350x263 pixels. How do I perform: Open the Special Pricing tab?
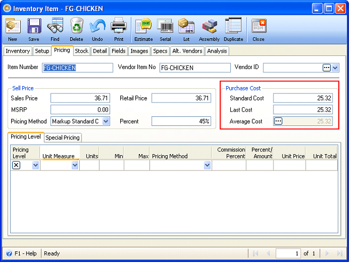tap(63, 138)
